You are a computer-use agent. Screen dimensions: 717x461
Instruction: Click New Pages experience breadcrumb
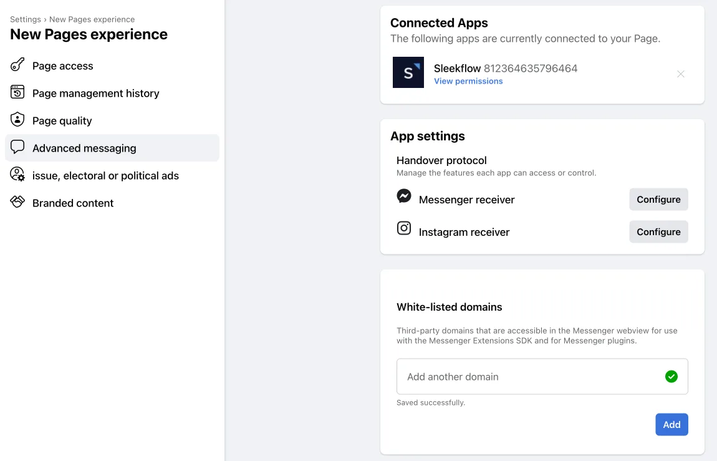[x=92, y=19]
